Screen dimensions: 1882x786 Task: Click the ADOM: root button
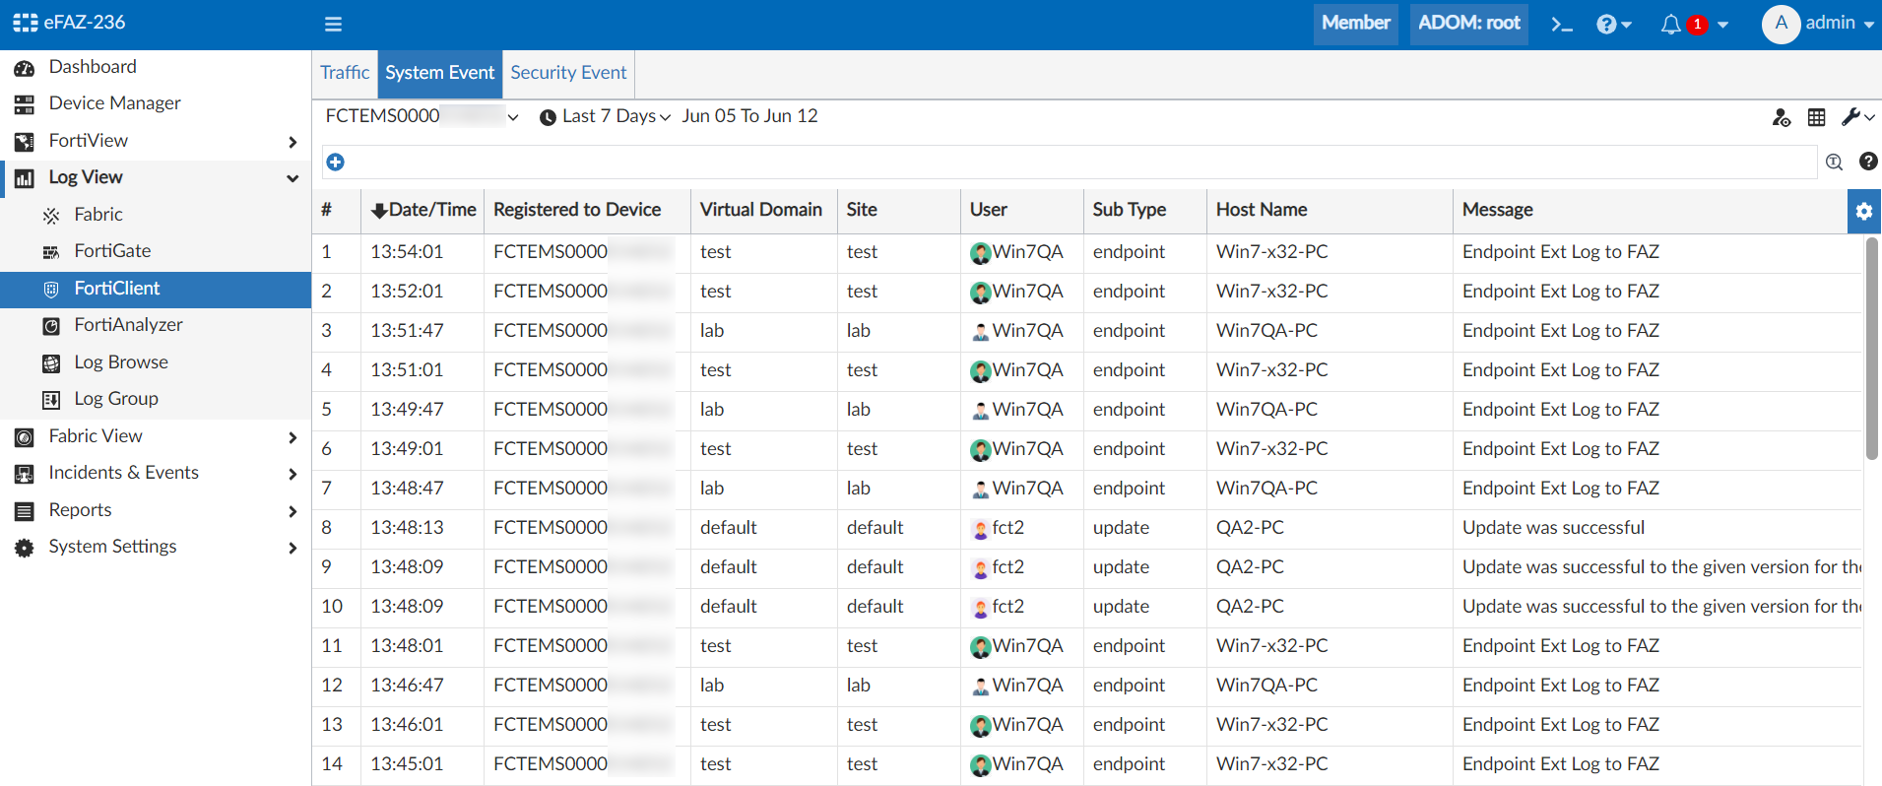coord(1468,23)
